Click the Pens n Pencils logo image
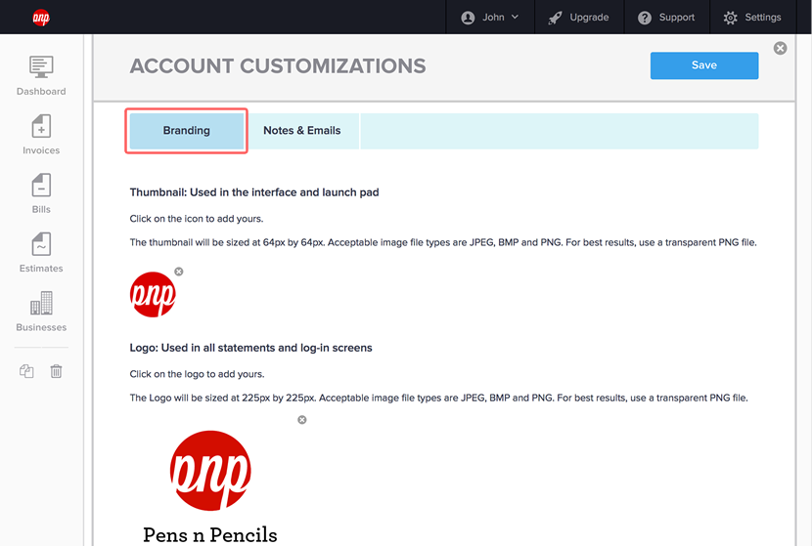812x546 pixels. click(210, 487)
